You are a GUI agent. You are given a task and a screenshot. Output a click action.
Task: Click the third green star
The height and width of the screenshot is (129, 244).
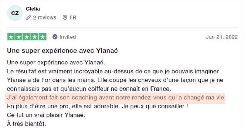point(27,37)
